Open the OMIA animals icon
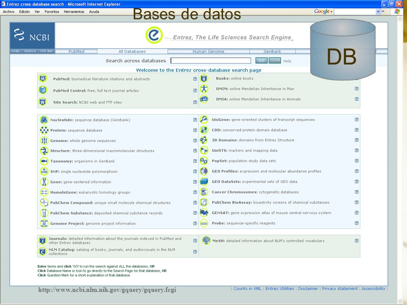This screenshot has height=305, width=407. tap(204, 99)
